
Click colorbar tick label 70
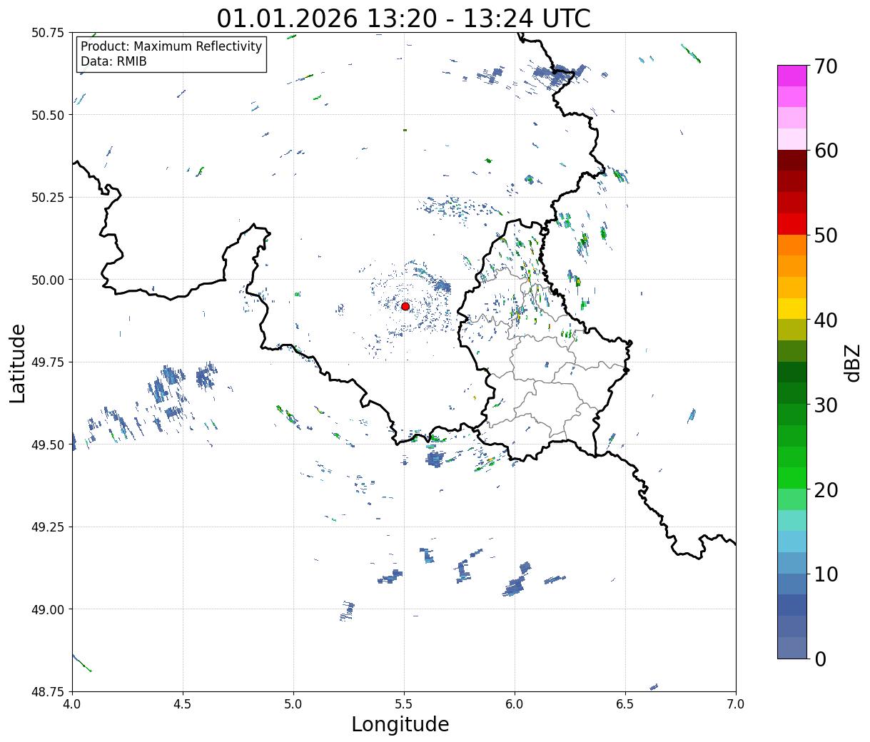click(x=826, y=66)
